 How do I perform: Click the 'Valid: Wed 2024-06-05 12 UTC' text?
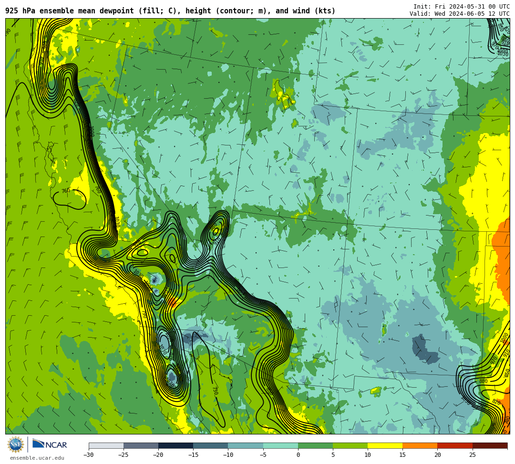pyautogui.click(x=460, y=14)
